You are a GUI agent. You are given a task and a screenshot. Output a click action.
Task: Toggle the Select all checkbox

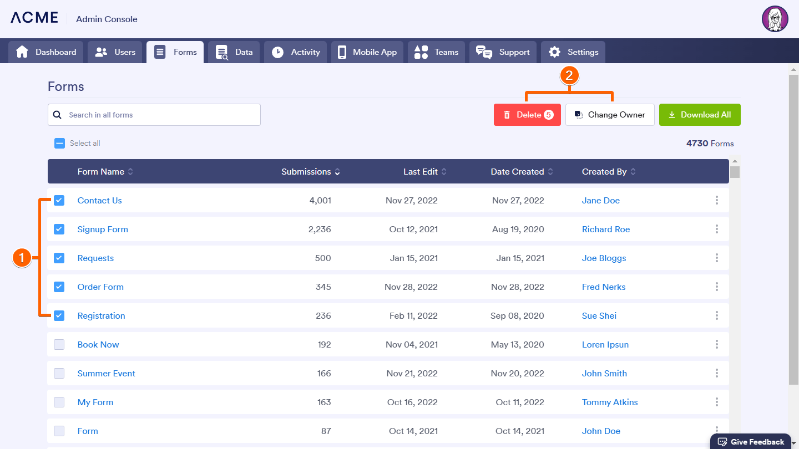(x=60, y=144)
